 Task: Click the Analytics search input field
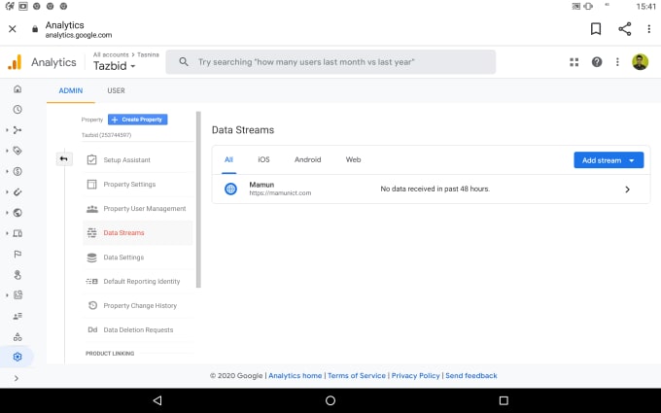[330, 62]
